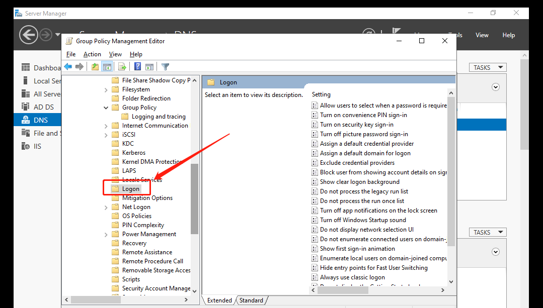Open the Help menu in Policy Editor
This screenshot has height=308, width=543.
[136, 54]
